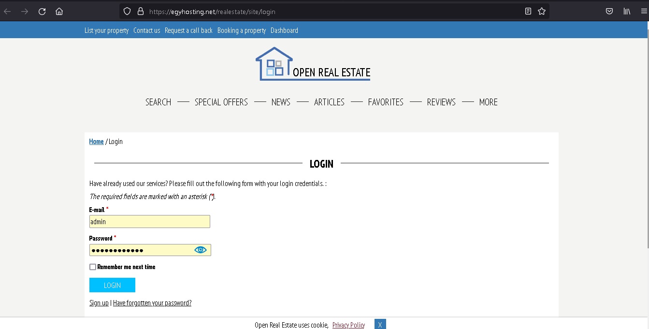Click the browser home icon
649x329 pixels.
pyautogui.click(x=59, y=11)
